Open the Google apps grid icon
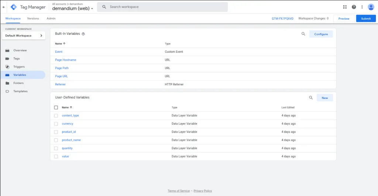This screenshot has height=196, width=378. click(x=345, y=7)
